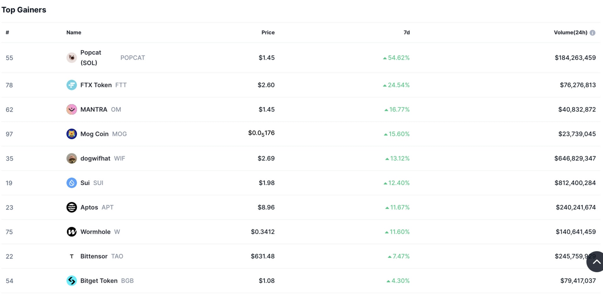
Task: Click the Sui water-drop logo
Action: 72,183
